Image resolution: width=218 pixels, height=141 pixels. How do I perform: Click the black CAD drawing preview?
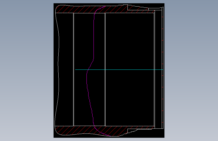click(x=109, y=70)
